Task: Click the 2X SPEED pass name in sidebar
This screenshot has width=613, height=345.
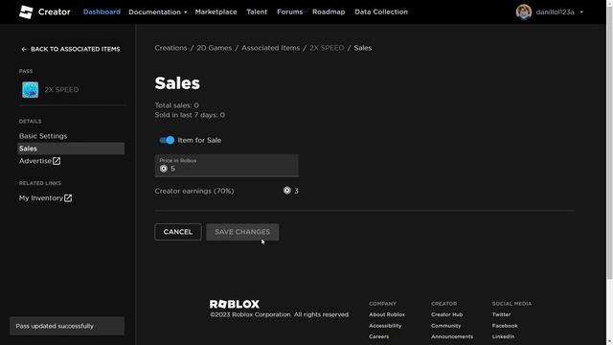Action: [x=61, y=89]
